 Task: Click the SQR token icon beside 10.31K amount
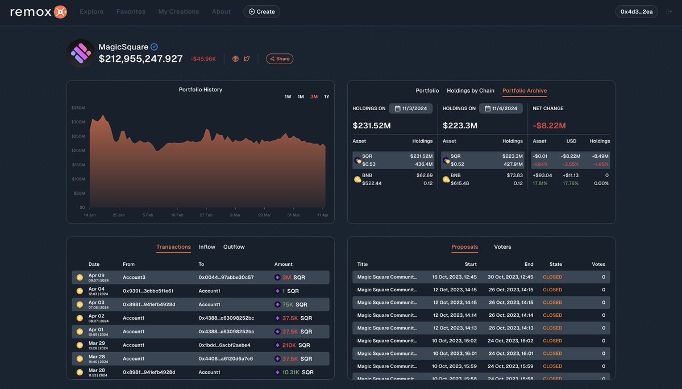(x=277, y=372)
